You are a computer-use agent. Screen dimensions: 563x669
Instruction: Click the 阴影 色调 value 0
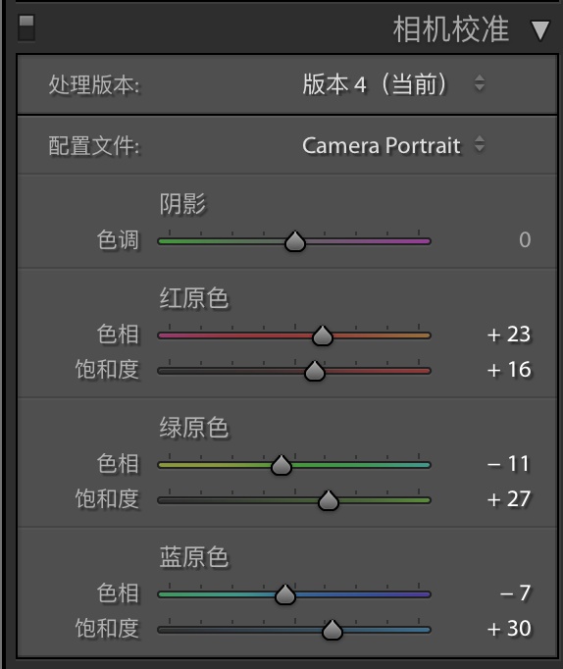click(525, 239)
